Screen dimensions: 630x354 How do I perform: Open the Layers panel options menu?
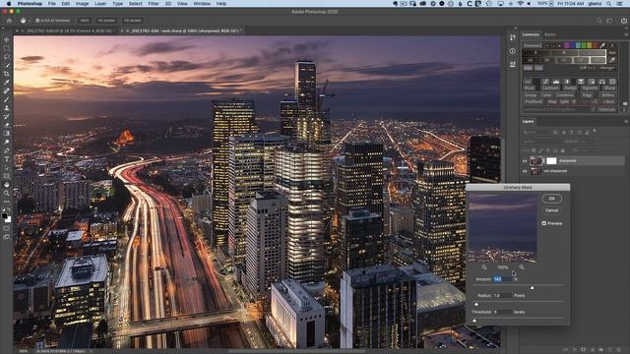[626, 121]
